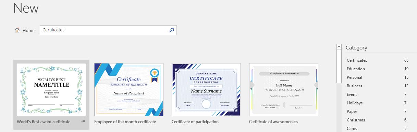This screenshot has height=132, width=417.
Task: Open Employee of the month certificate thumbnail
Action: tap(129, 90)
